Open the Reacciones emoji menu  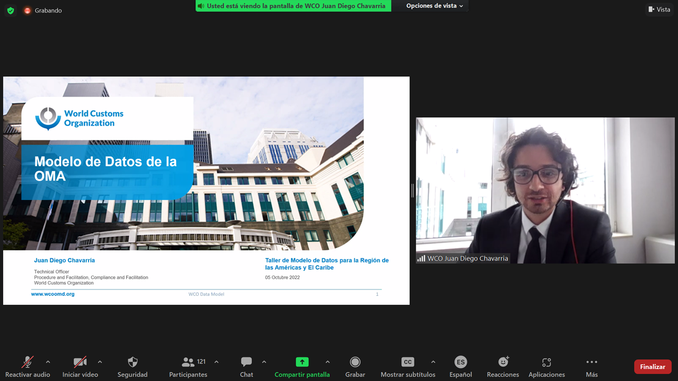[503, 367]
